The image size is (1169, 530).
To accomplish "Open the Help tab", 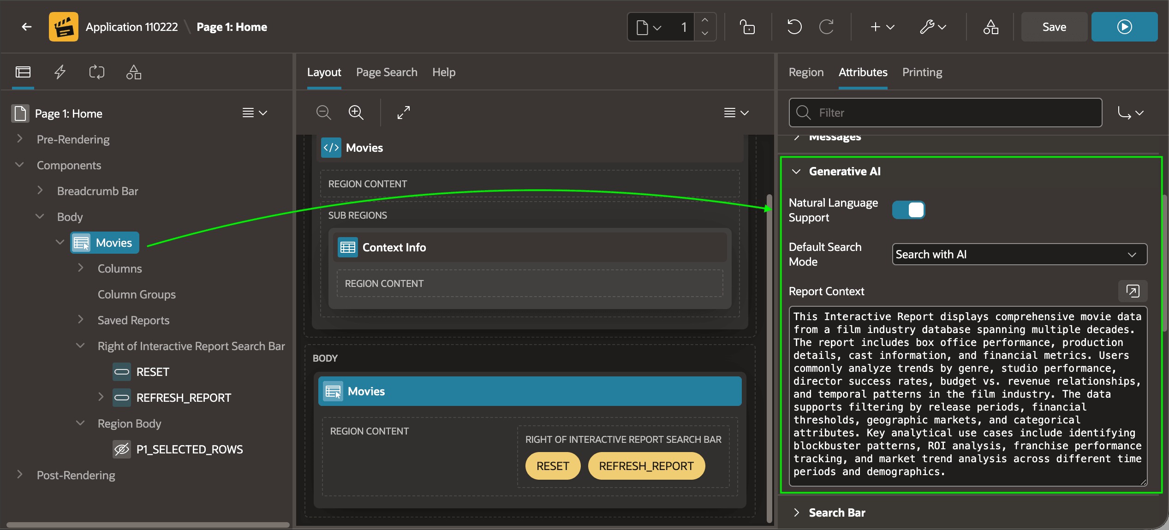I will [444, 72].
